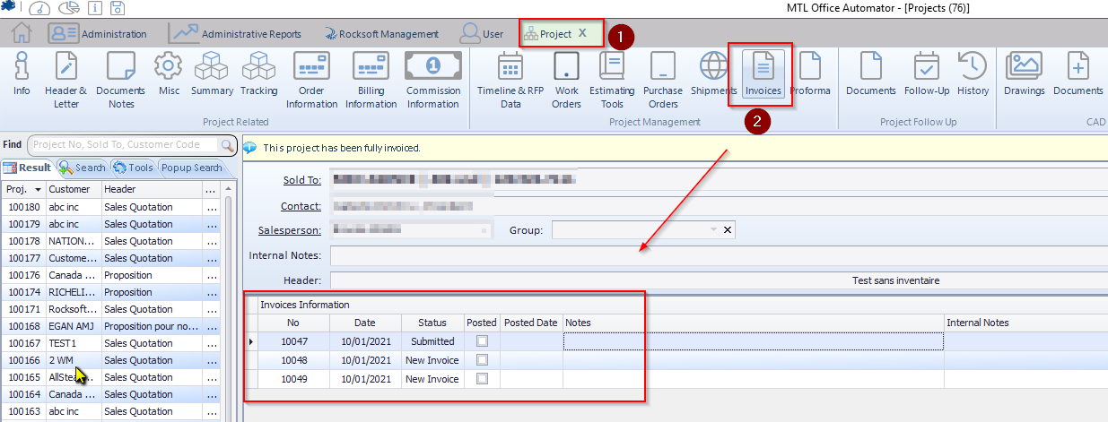Open ellipsis for project 100180 row
The height and width of the screenshot is (422, 1108).
[x=212, y=207]
